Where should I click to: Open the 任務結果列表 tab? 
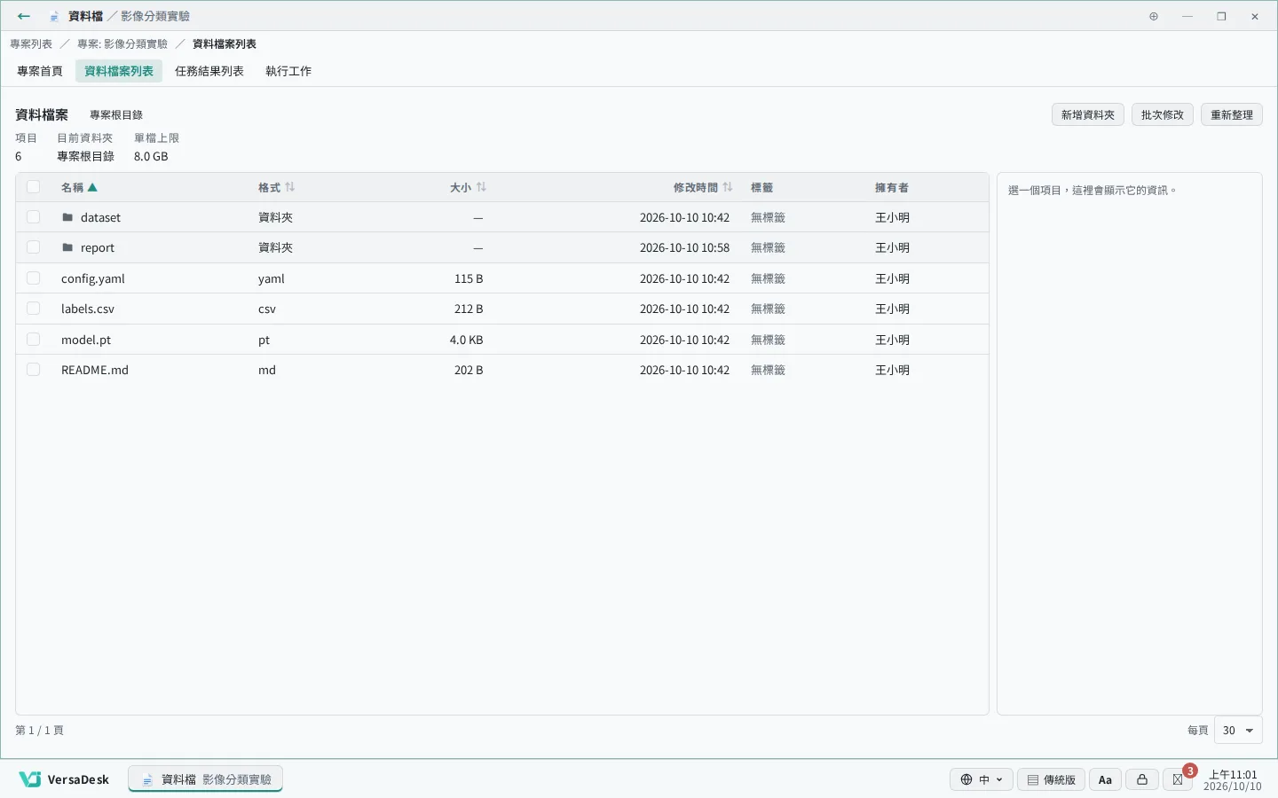[x=209, y=71]
